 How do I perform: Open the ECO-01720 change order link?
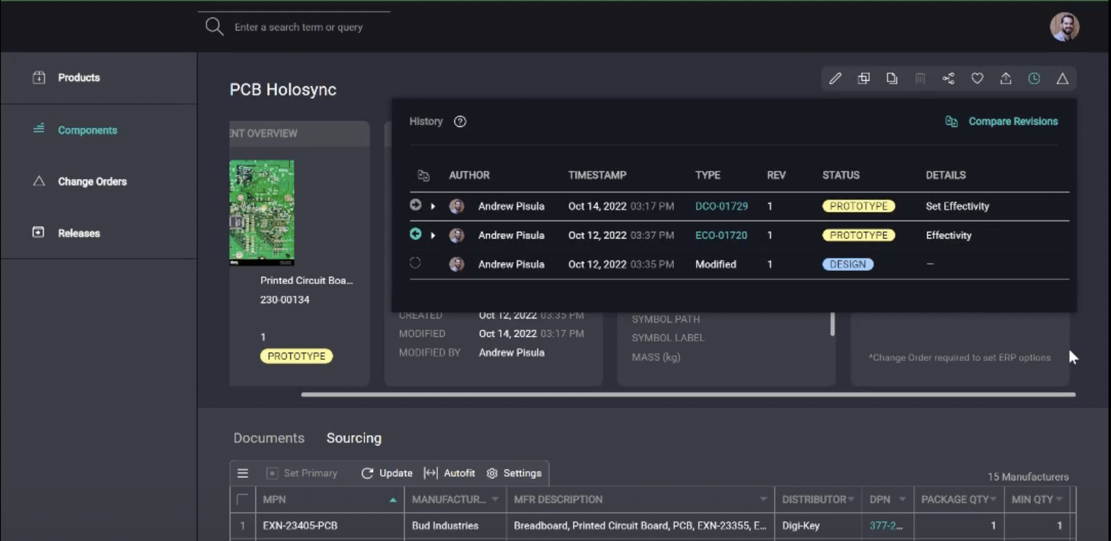tap(721, 235)
